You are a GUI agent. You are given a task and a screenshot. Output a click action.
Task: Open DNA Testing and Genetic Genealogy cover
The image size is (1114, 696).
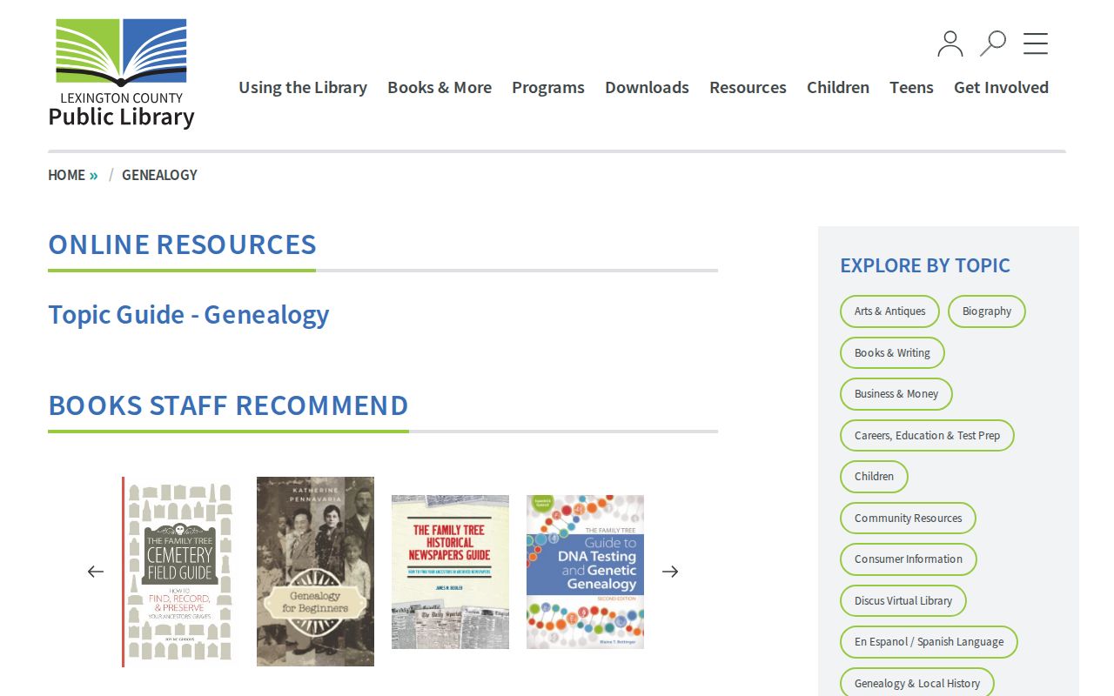point(585,572)
